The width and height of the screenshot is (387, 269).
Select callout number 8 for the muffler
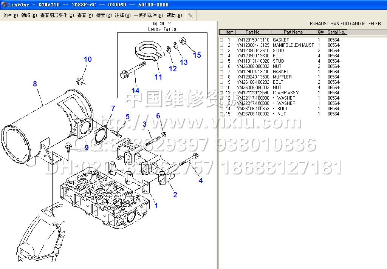click(35, 84)
